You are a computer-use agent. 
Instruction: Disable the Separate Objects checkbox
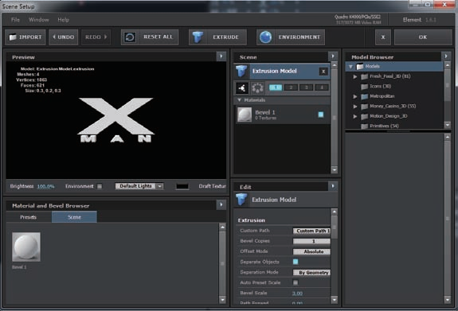pyautogui.click(x=296, y=262)
